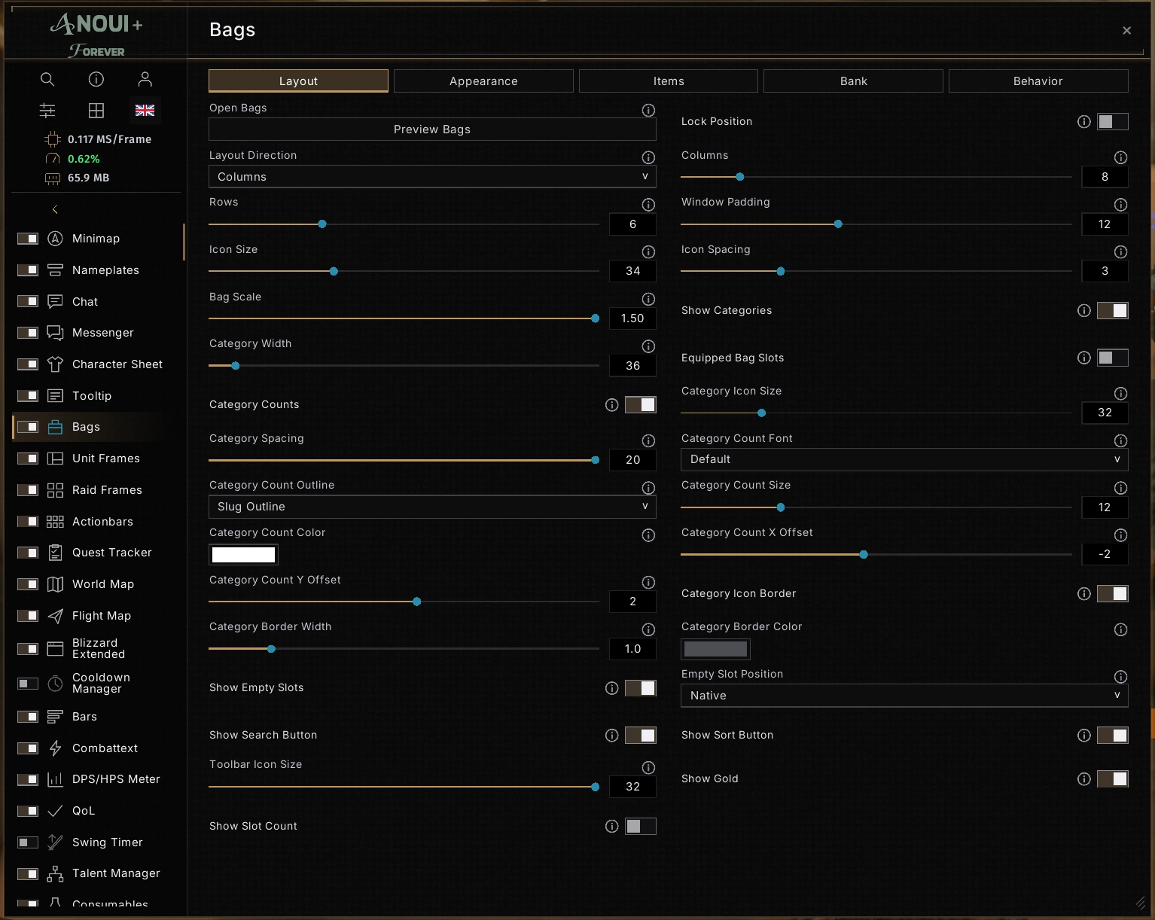Click the Chat module icon
Viewport: 1155px width, 920px height.
[55, 302]
